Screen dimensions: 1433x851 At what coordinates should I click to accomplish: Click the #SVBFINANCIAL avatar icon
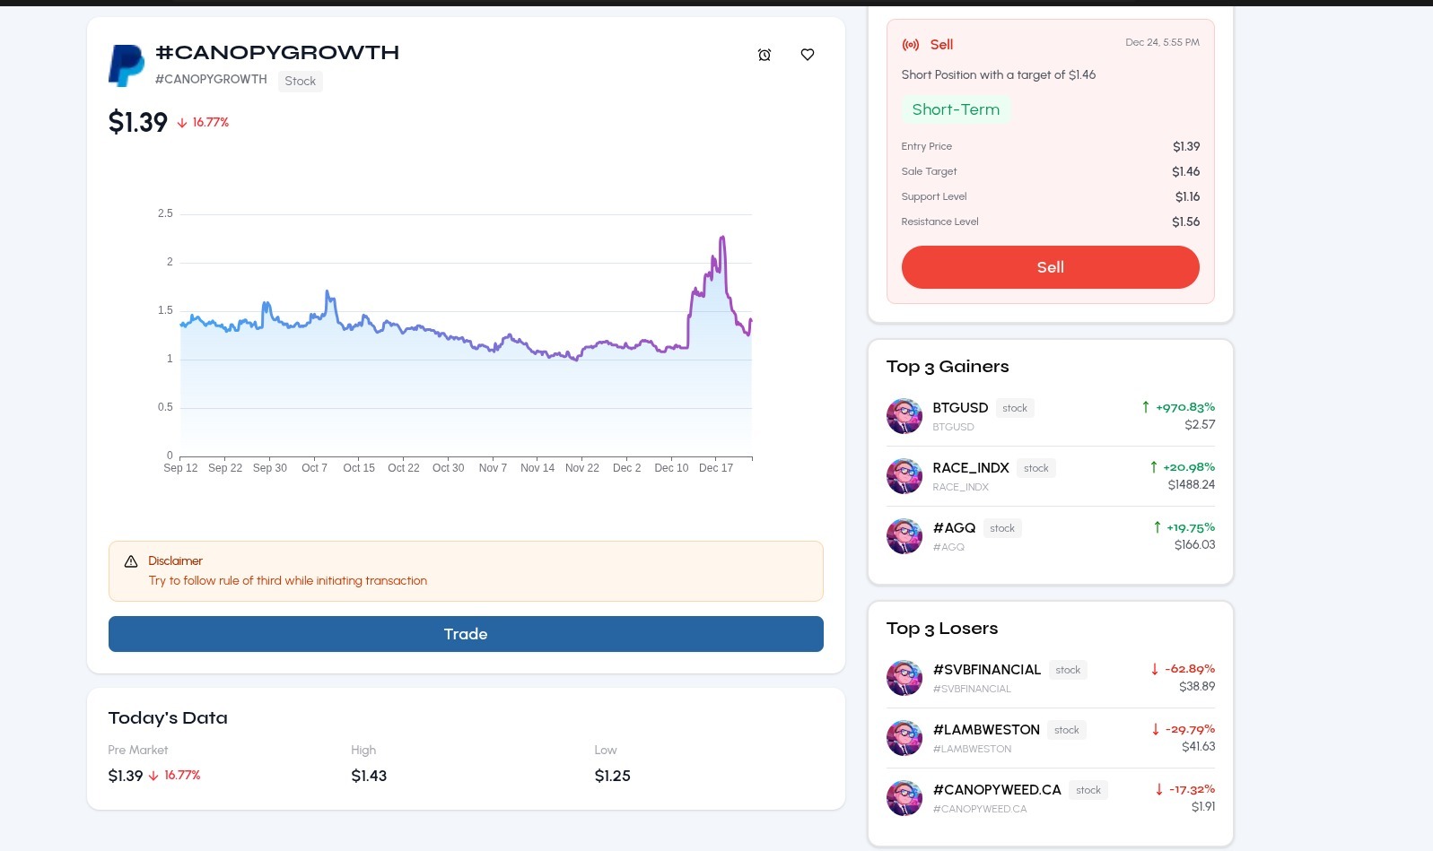[x=904, y=678]
